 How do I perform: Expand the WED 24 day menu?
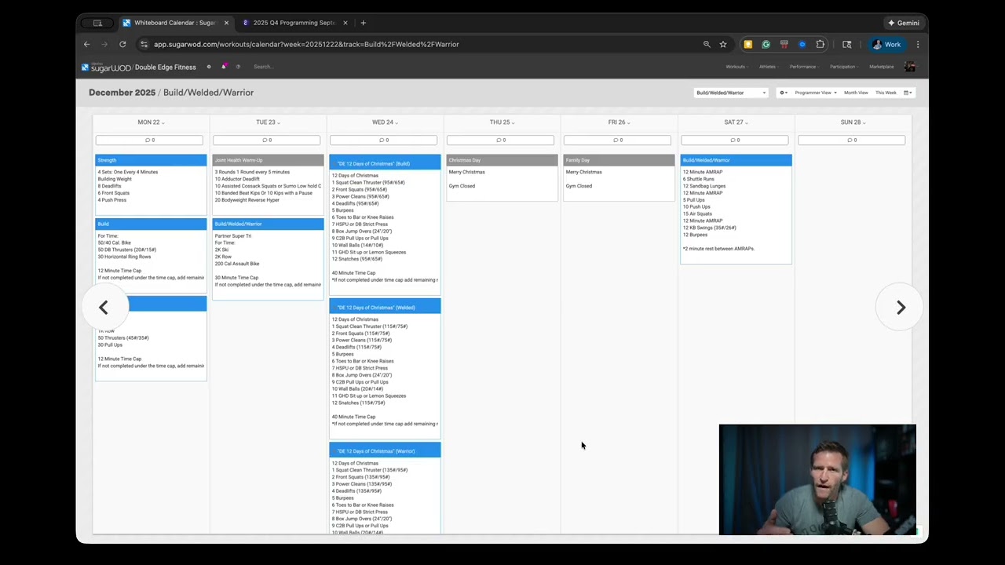385,122
